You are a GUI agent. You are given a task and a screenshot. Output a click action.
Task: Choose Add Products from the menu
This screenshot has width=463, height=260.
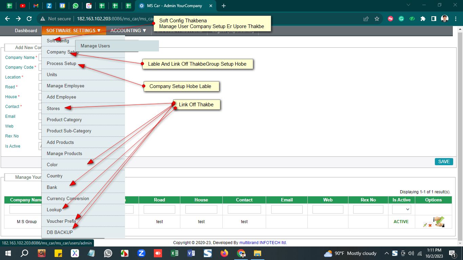click(x=83, y=143)
